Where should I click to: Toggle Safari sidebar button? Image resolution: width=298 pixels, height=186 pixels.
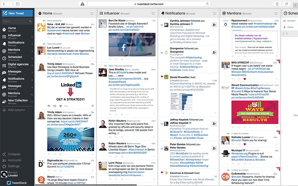(x=18, y=4)
